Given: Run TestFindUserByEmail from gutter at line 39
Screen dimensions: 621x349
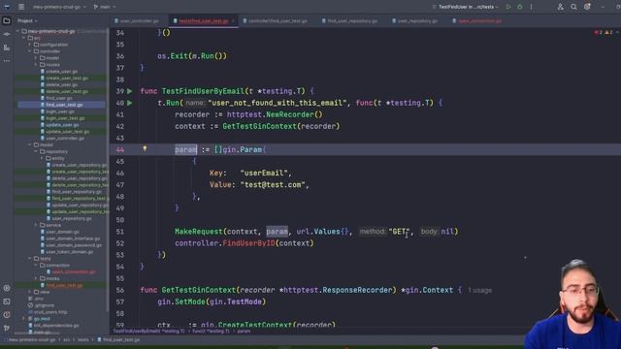Looking at the screenshot, I should click(x=130, y=91).
